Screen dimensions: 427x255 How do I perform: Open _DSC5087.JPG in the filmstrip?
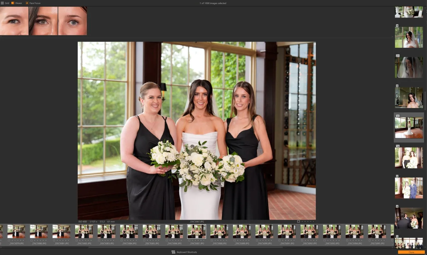[x=196, y=231]
